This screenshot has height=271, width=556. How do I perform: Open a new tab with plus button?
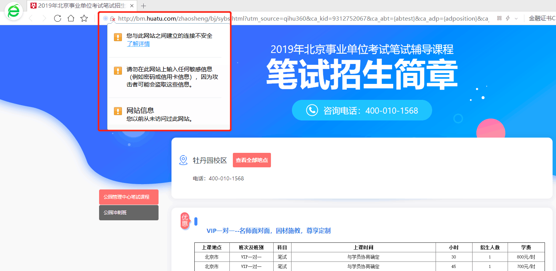(144, 6)
